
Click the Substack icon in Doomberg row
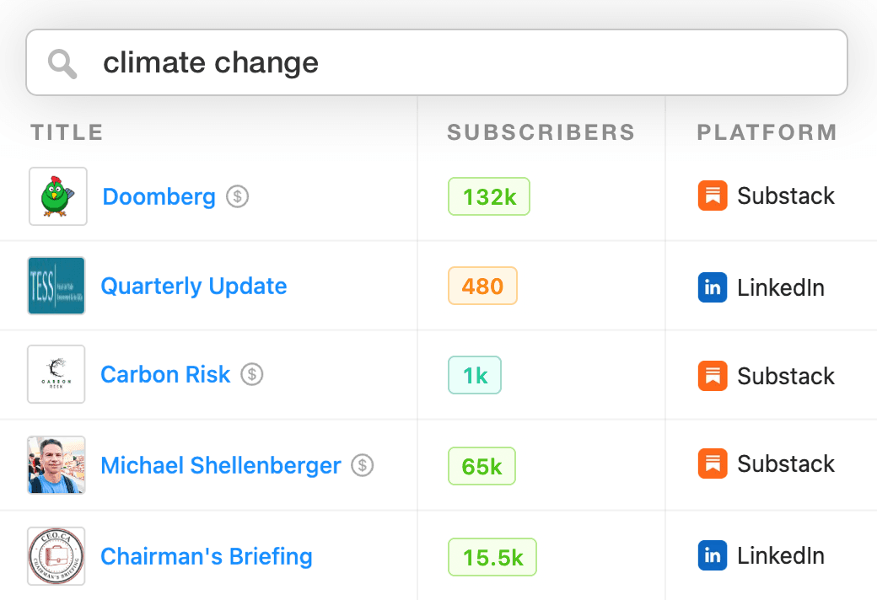(713, 196)
